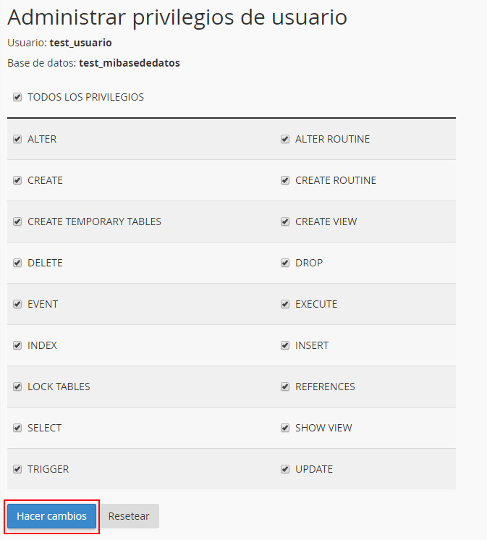Disable the CREATE VIEW privilege

point(285,222)
